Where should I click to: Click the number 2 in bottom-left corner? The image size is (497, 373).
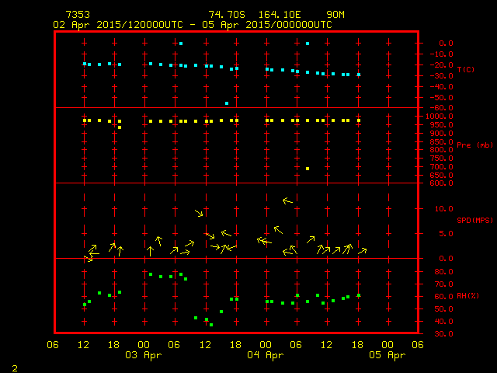(15, 366)
